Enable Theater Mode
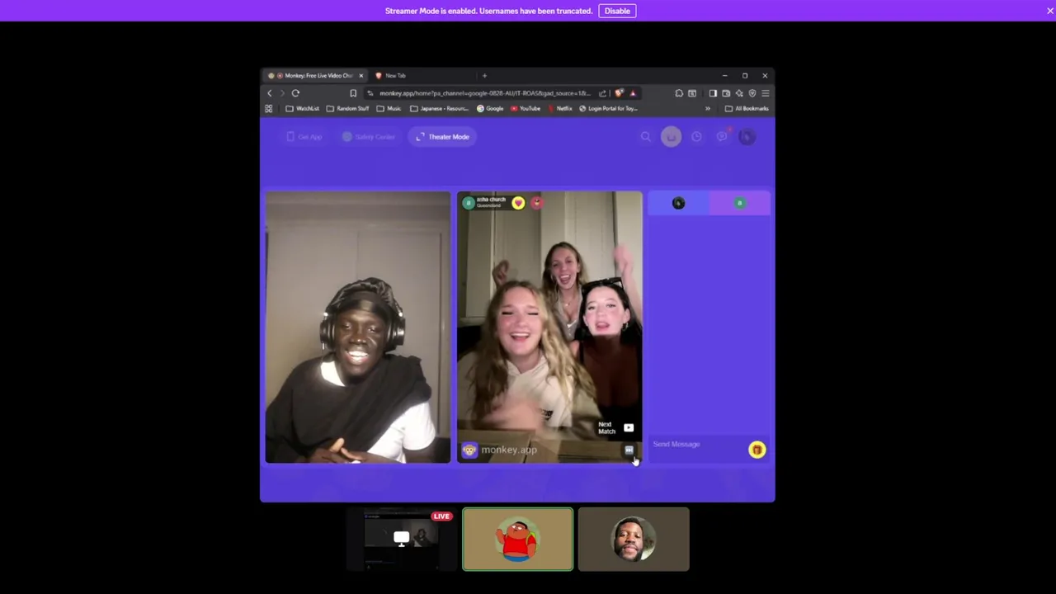 (x=442, y=137)
